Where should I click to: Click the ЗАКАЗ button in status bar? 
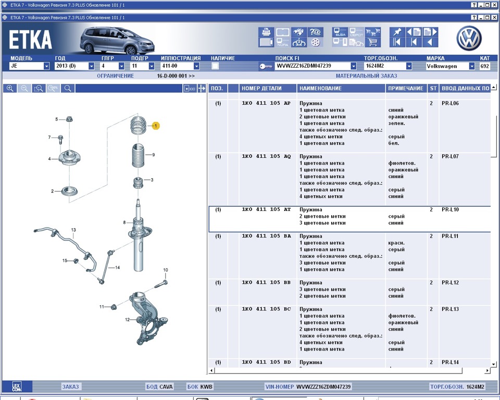click(70, 386)
